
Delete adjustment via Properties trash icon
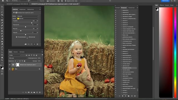click(x=37, y=44)
